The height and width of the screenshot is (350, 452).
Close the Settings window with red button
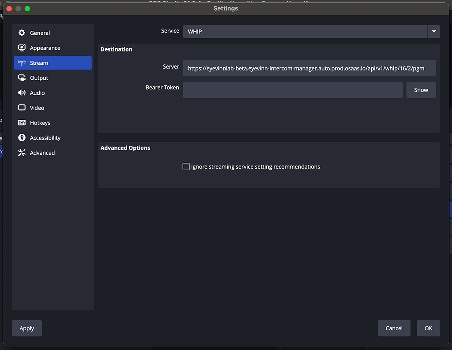click(x=9, y=8)
